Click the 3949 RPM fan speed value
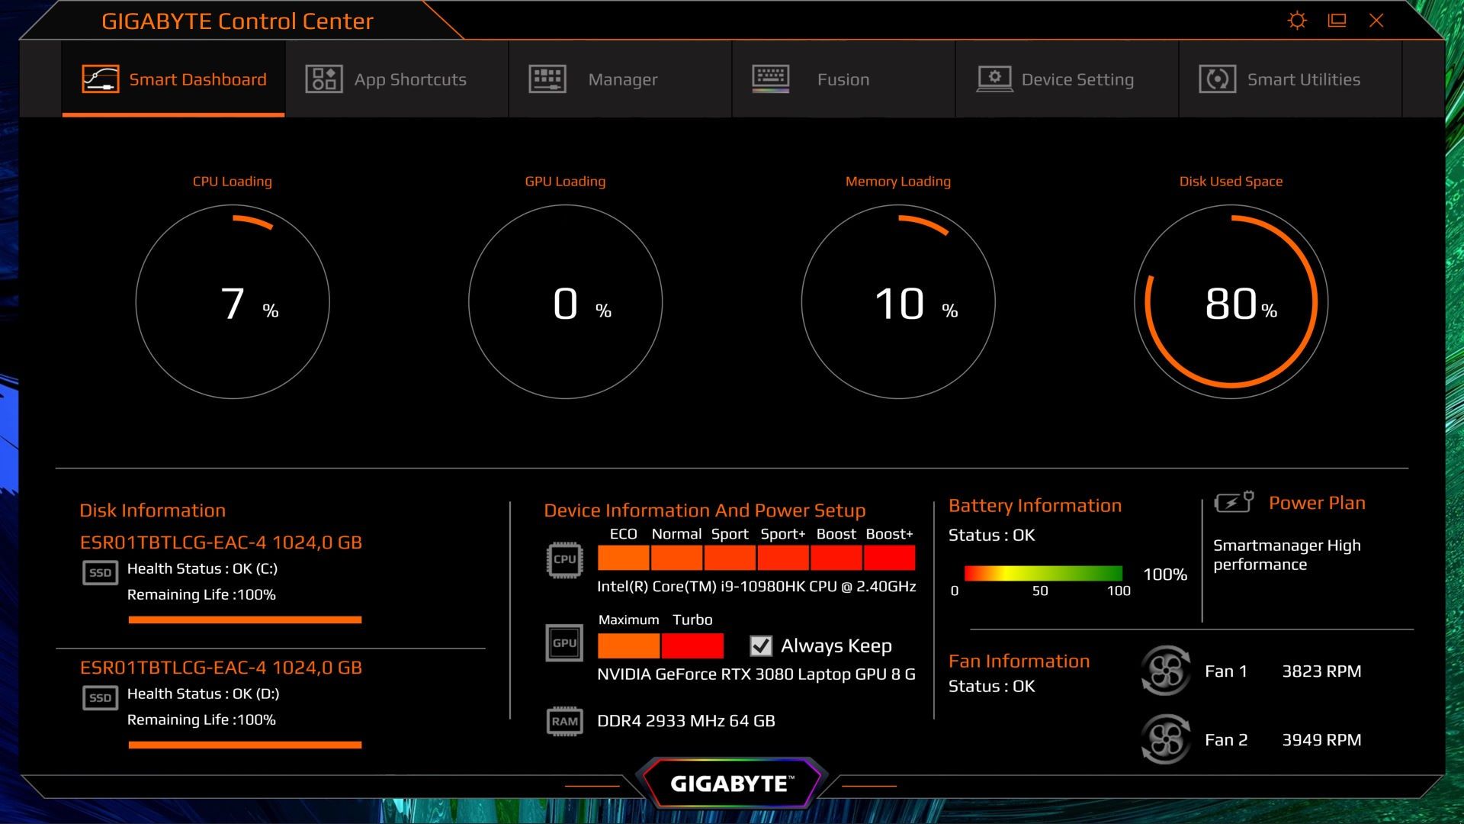The width and height of the screenshot is (1464, 824). pyautogui.click(x=1321, y=740)
